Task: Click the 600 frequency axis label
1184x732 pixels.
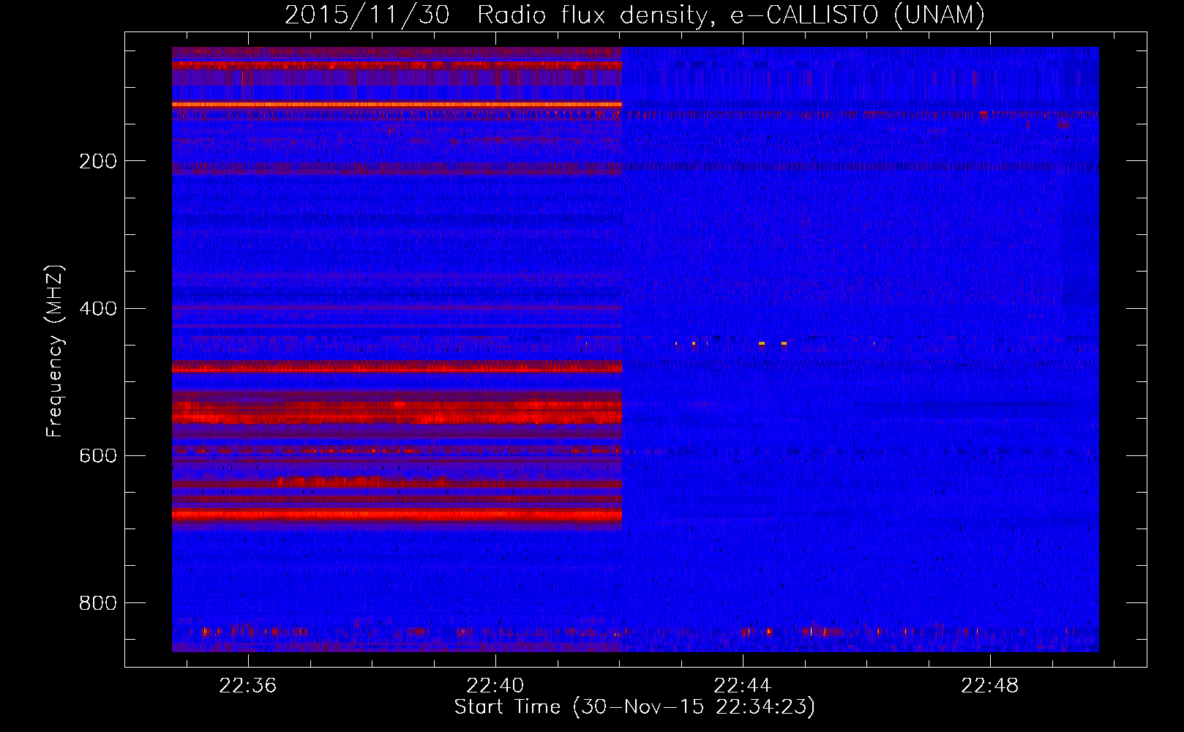Action: [x=98, y=456]
